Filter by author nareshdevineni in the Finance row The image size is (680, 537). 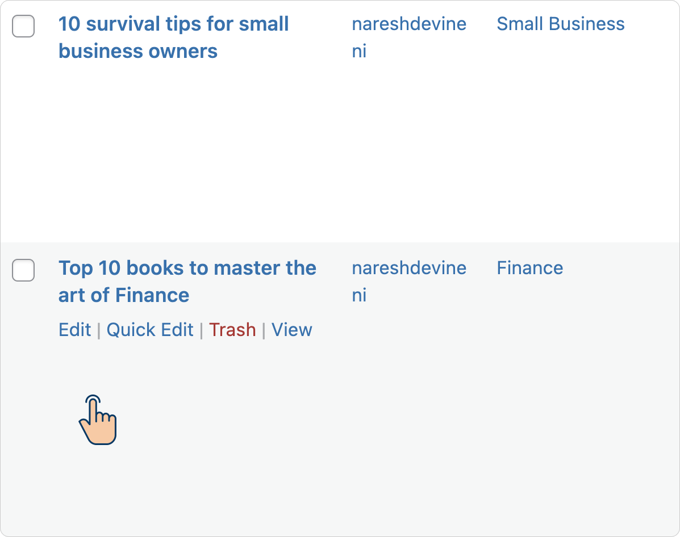[409, 282]
